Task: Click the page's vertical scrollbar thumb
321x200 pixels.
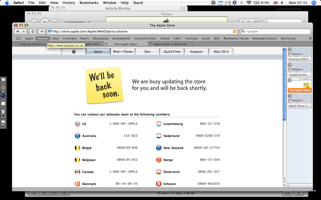Action: pyautogui.click(x=284, y=84)
